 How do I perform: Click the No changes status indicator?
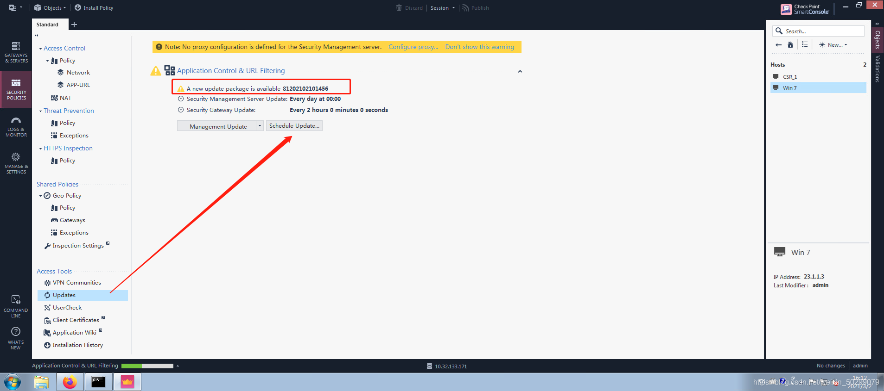(831, 366)
